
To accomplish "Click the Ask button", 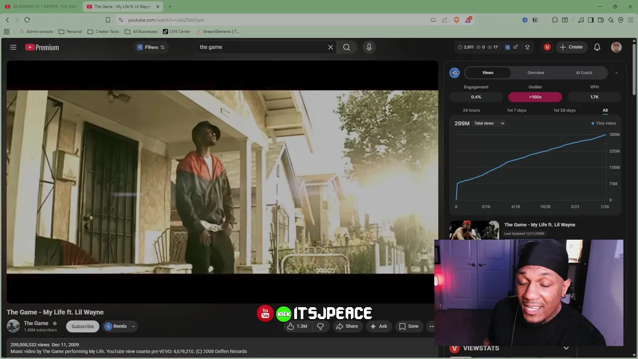I will click(378, 326).
